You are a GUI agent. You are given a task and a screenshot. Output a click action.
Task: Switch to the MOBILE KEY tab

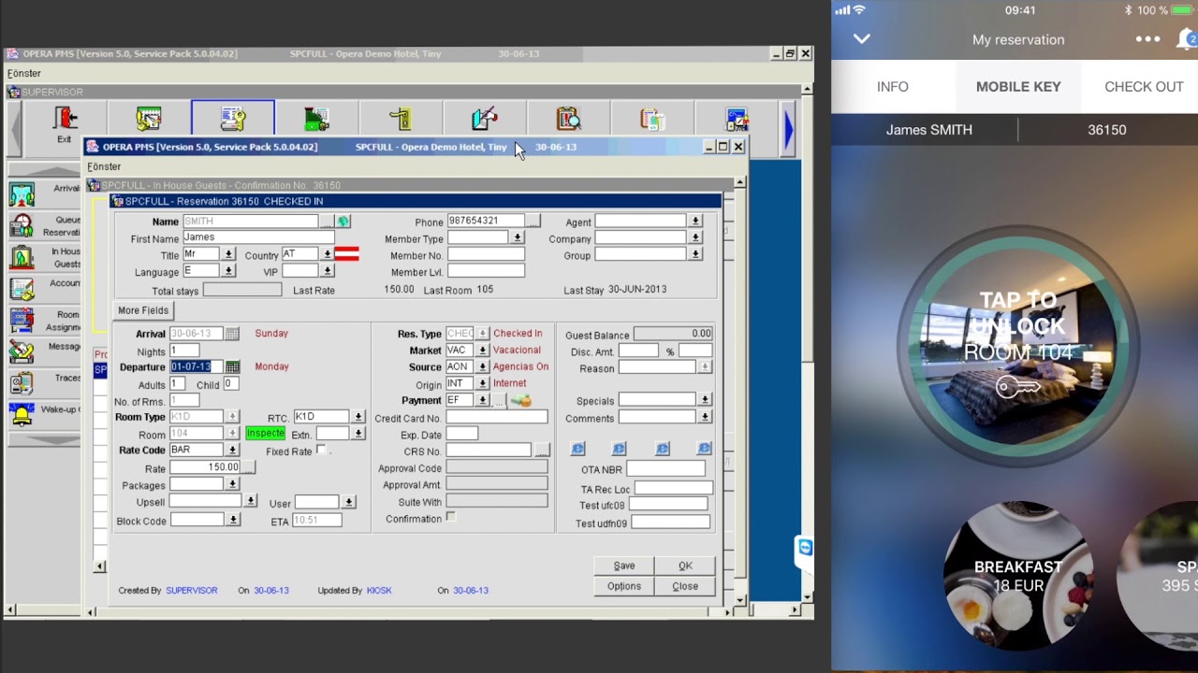coord(1018,86)
